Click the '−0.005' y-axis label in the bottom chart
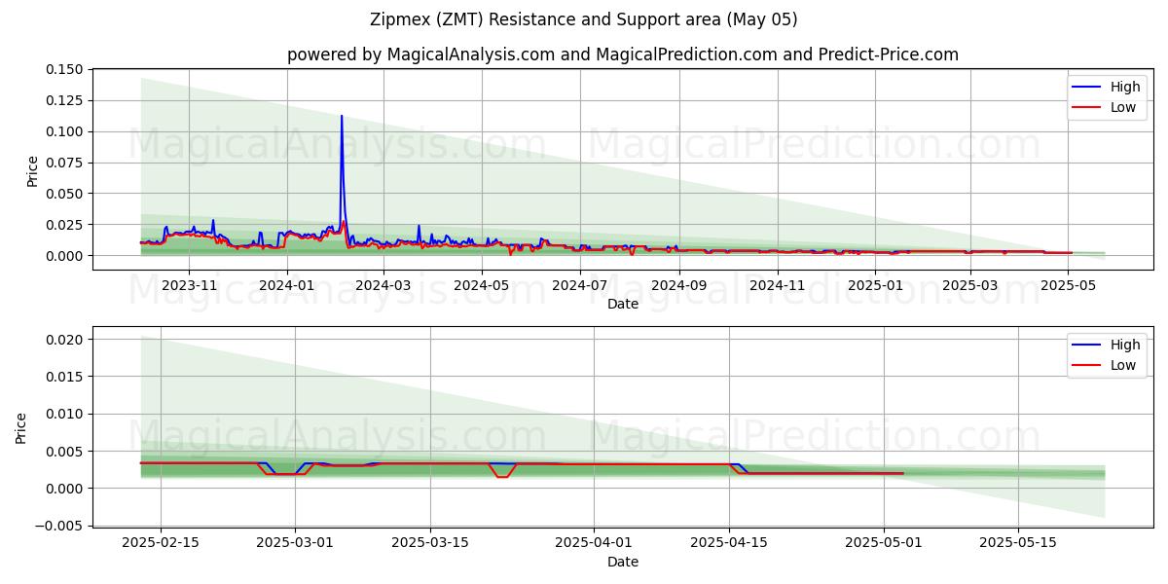Screen dimensions: 1168x584 coord(58,525)
